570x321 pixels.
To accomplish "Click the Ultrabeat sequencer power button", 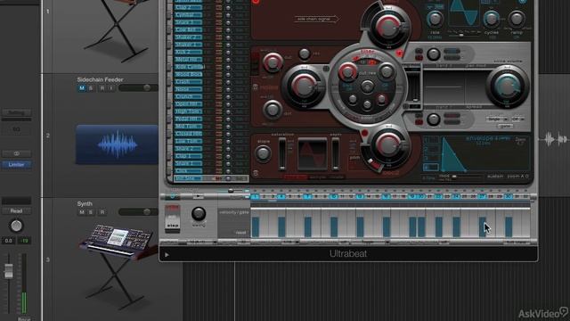I will (x=173, y=196).
